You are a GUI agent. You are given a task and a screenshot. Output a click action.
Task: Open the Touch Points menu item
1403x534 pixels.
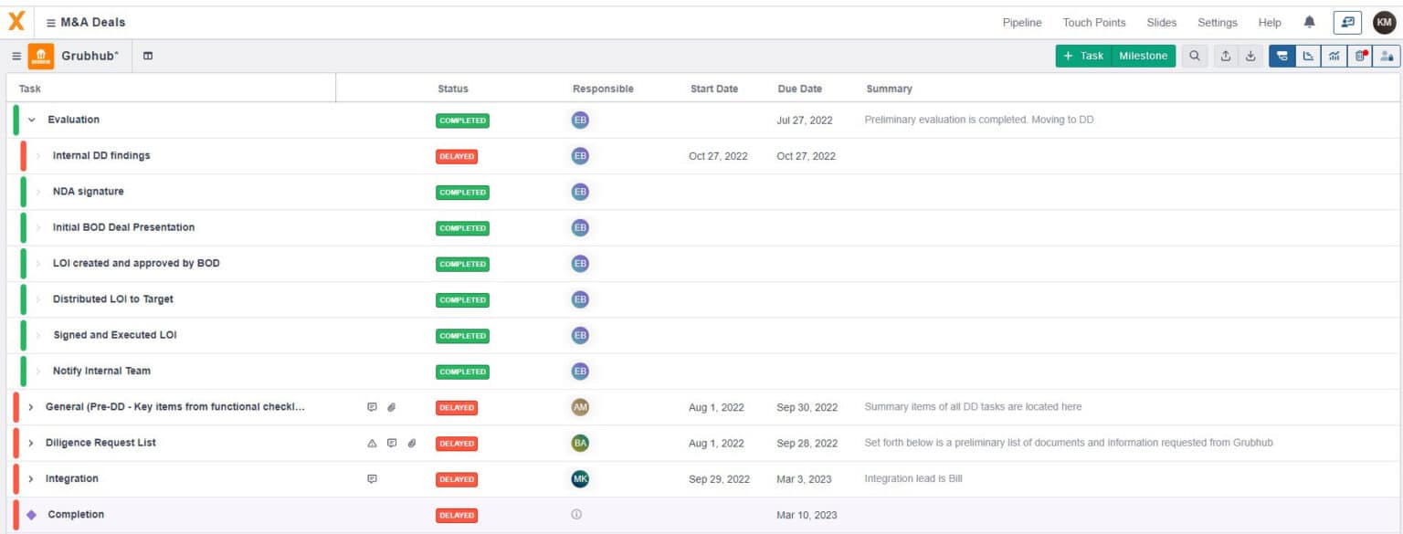click(x=1094, y=22)
